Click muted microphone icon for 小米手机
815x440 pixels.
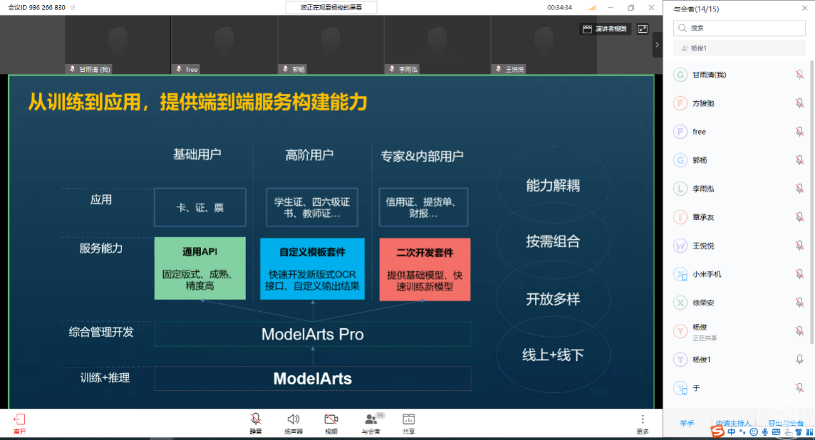click(800, 274)
